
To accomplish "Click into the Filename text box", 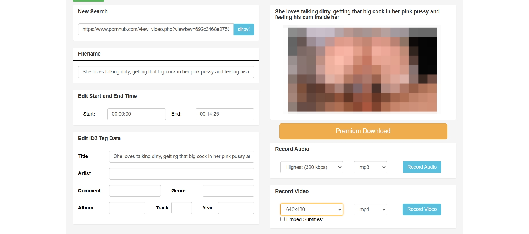I will point(166,72).
